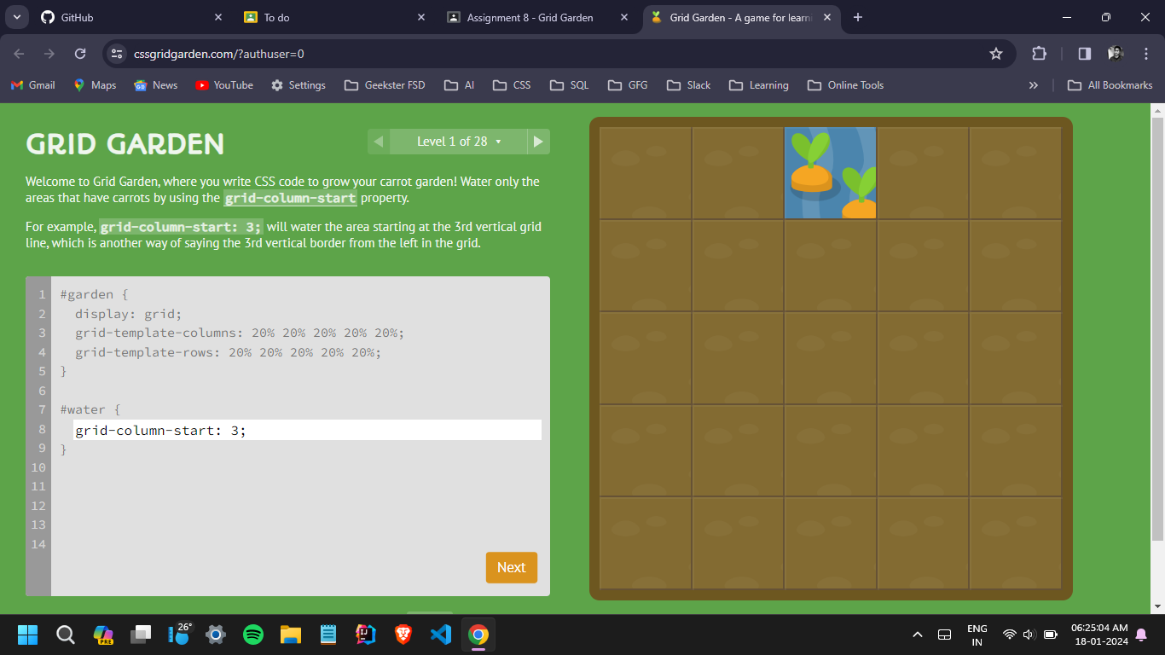Click the grid-column-start code input line
The image size is (1165, 655).
(x=307, y=431)
